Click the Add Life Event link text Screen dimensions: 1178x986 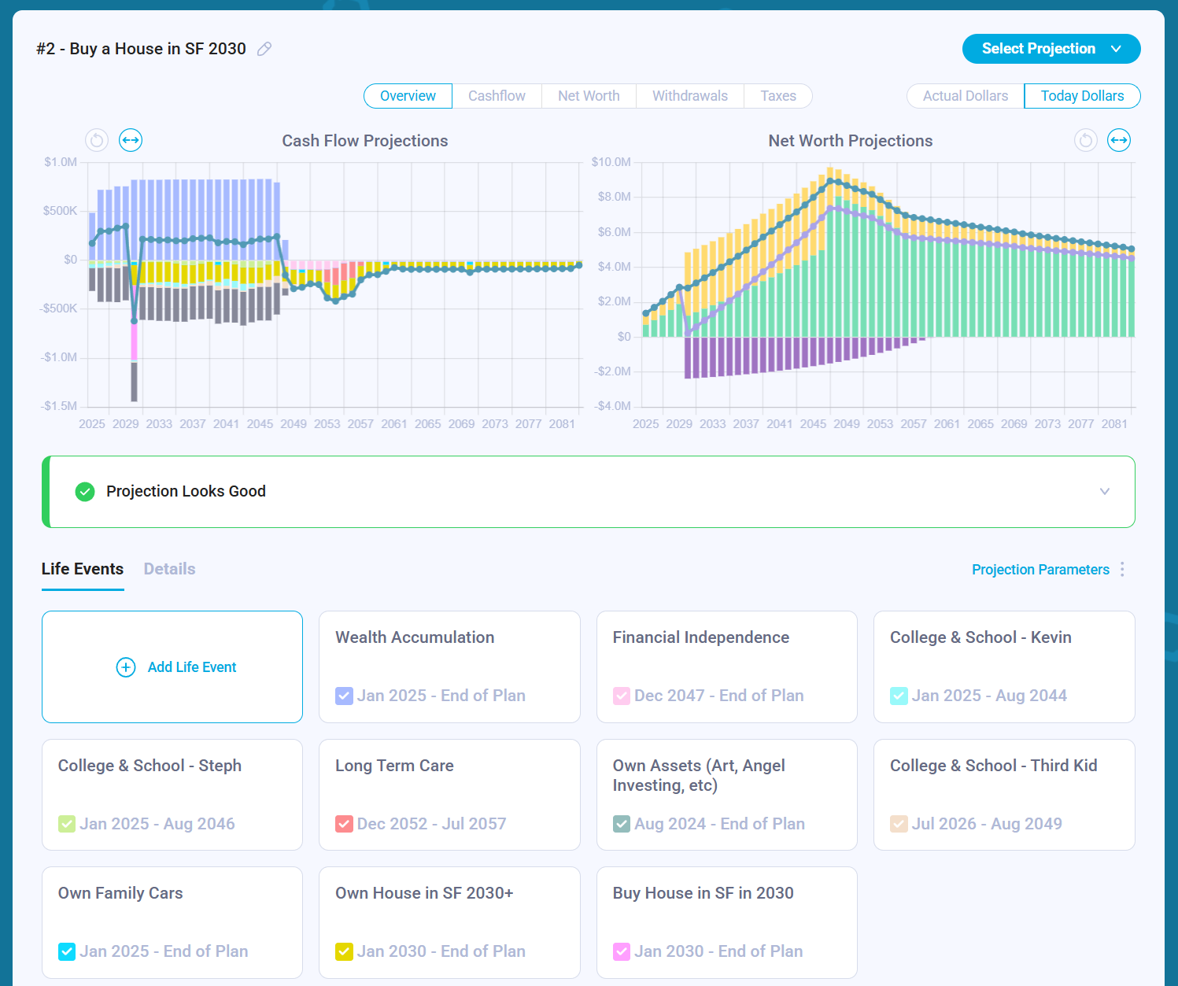tap(192, 667)
